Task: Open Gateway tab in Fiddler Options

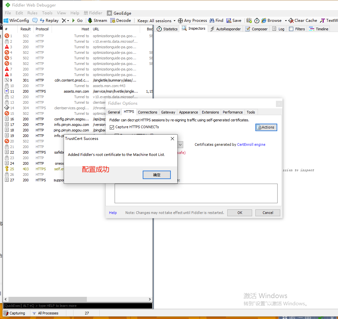Action: pos(168,112)
